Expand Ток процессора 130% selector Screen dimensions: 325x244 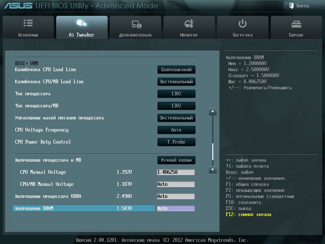tap(176, 94)
